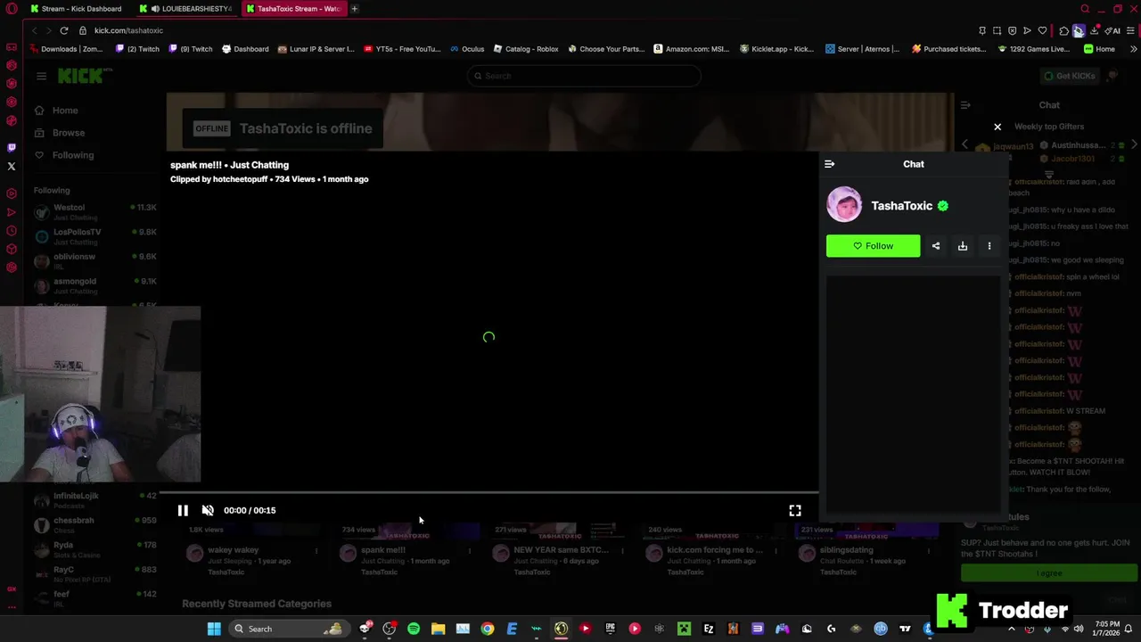Image resolution: width=1141 pixels, height=642 pixels.
Task: Expand bookmarks bar overflow chevron
Action: point(1133,49)
